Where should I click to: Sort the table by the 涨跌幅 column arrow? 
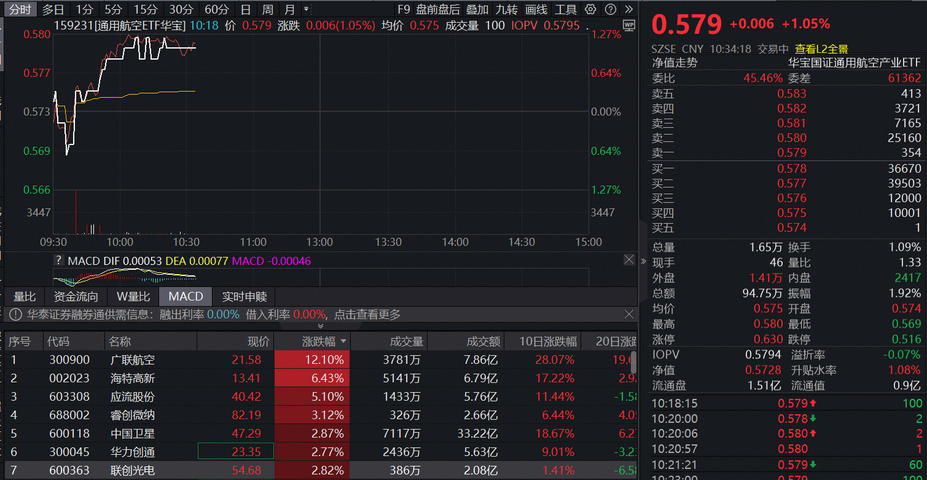[x=343, y=341]
